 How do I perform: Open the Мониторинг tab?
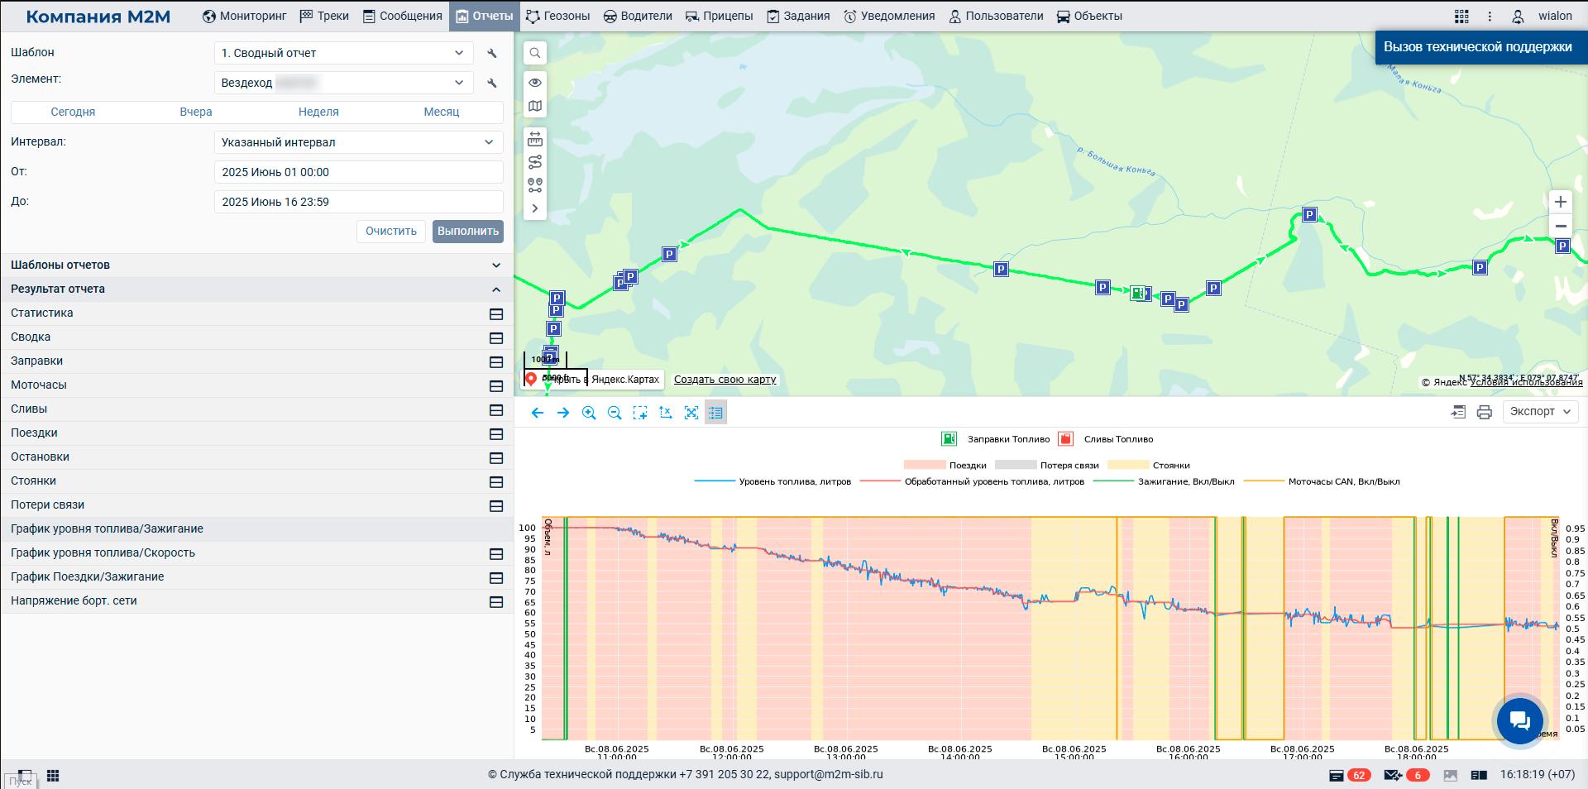click(x=245, y=16)
